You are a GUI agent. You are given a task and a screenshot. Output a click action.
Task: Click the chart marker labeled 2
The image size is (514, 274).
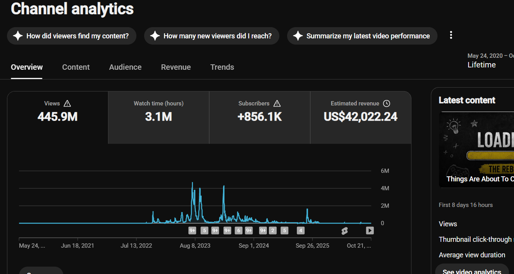tap(273, 231)
